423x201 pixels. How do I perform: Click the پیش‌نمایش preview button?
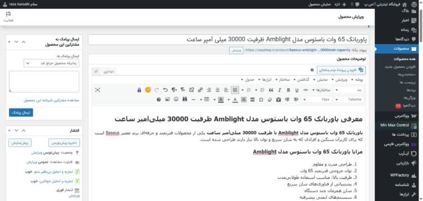click(20, 142)
